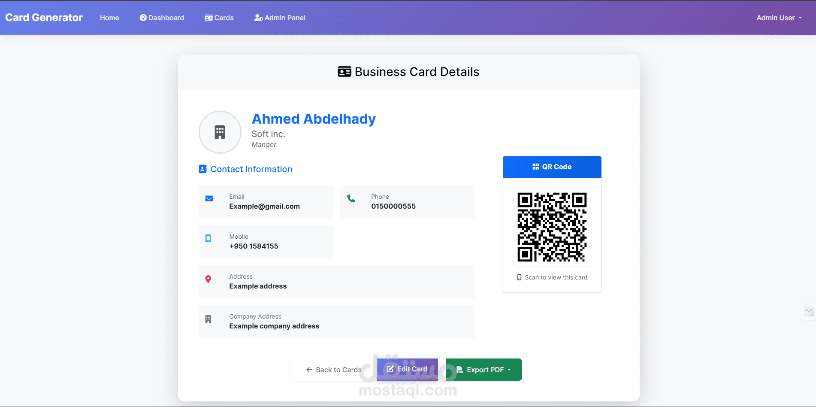
Task: Click the contact book icon beside Contact Information
Action: [203, 169]
